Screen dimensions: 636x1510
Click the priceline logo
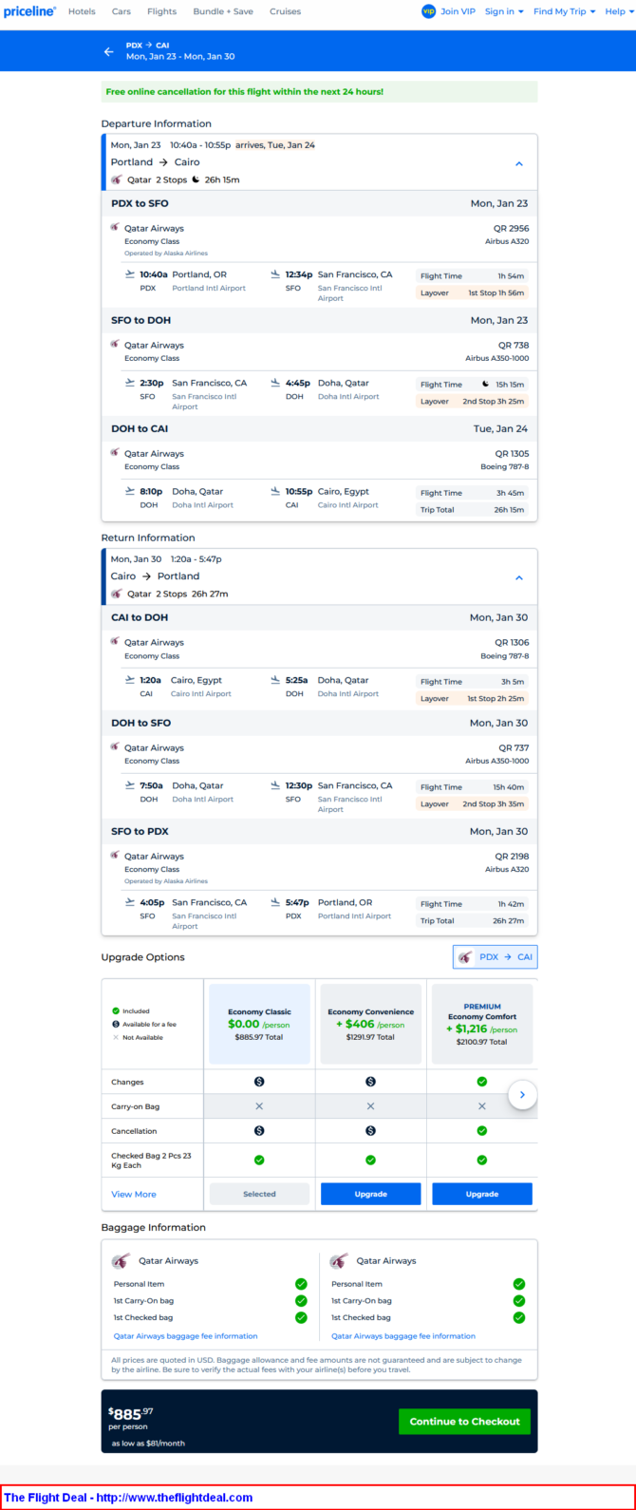point(29,11)
